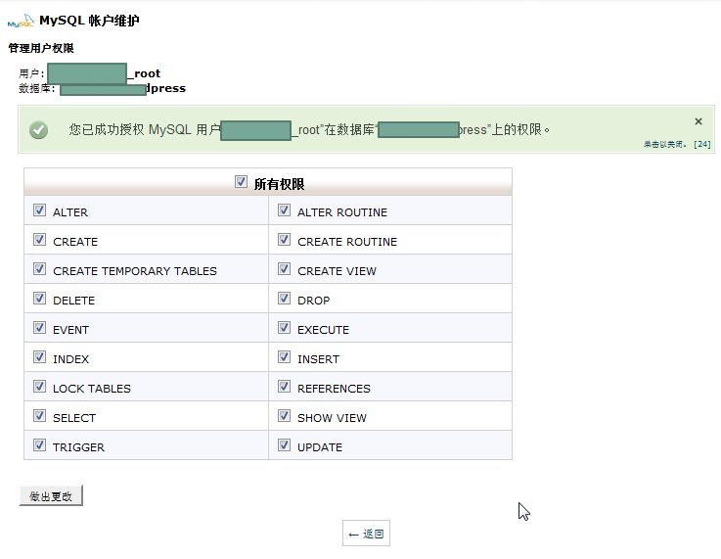Toggle the 所有权限 checkbox
This screenshot has width=721, height=559.
(241, 182)
